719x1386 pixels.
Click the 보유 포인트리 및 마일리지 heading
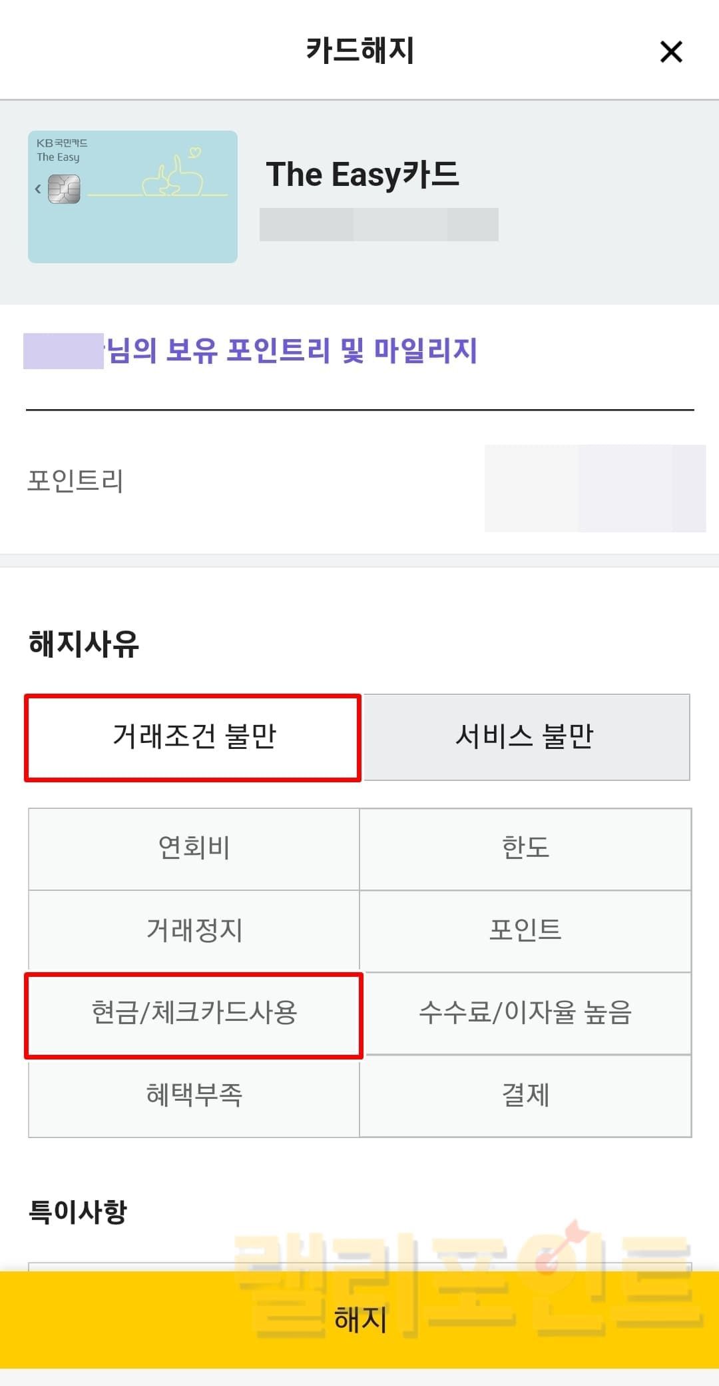click(x=293, y=350)
